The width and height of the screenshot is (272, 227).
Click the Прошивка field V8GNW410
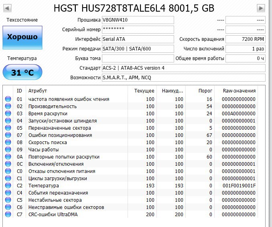138,20
